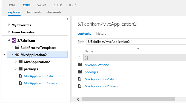Image resolution: width=186 pixels, height=104 pixels.
Task: Click packages folder icon in contents list
Action: coord(80,72)
